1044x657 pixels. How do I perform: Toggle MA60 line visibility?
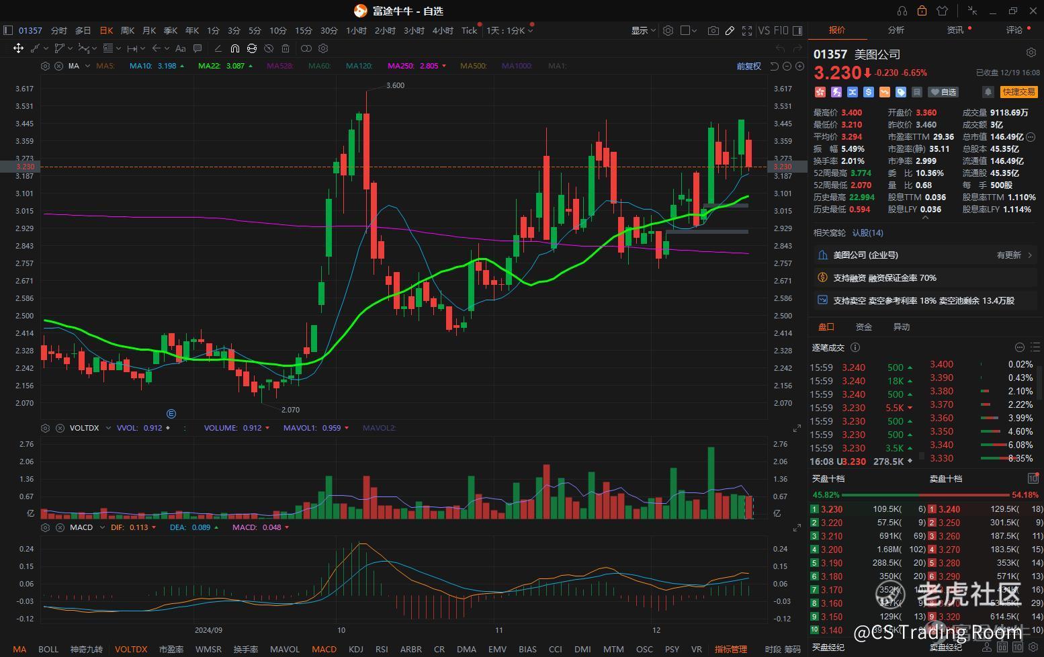pos(320,66)
